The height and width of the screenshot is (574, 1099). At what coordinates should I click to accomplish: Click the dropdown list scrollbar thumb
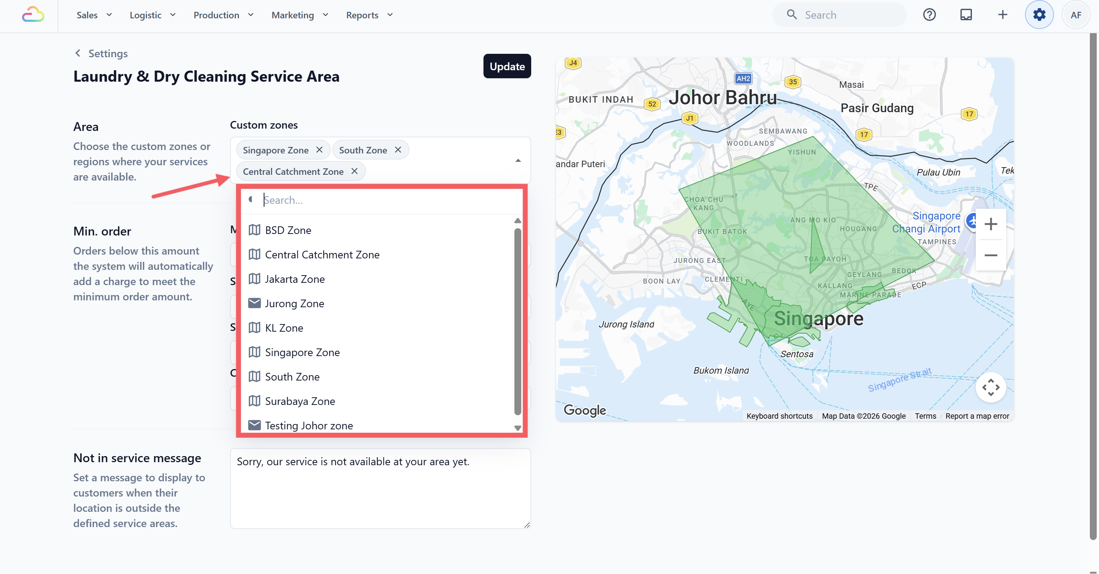(x=517, y=321)
